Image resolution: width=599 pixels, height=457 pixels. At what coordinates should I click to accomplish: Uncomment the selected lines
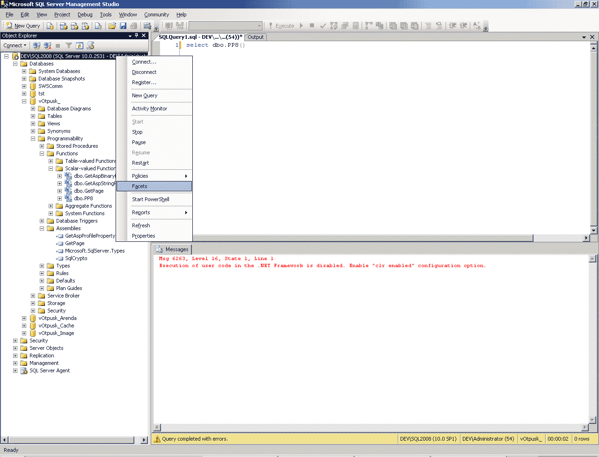coord(439,26)
